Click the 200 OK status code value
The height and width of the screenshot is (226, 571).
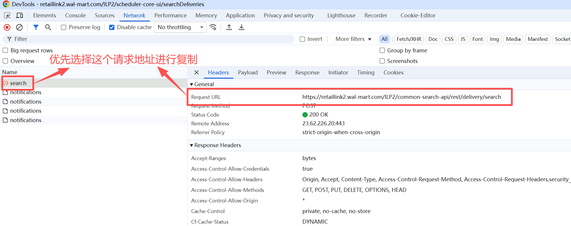point(319,114)
